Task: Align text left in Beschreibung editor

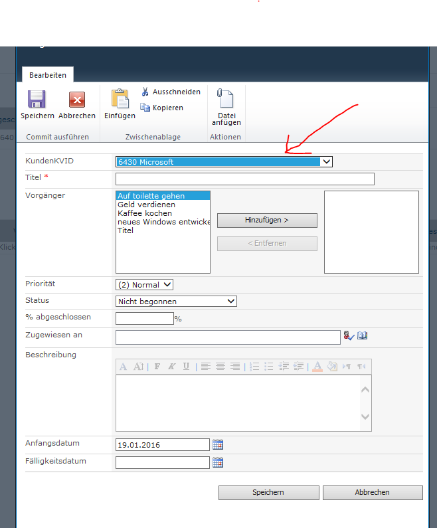Action: (x=205, y=367)
